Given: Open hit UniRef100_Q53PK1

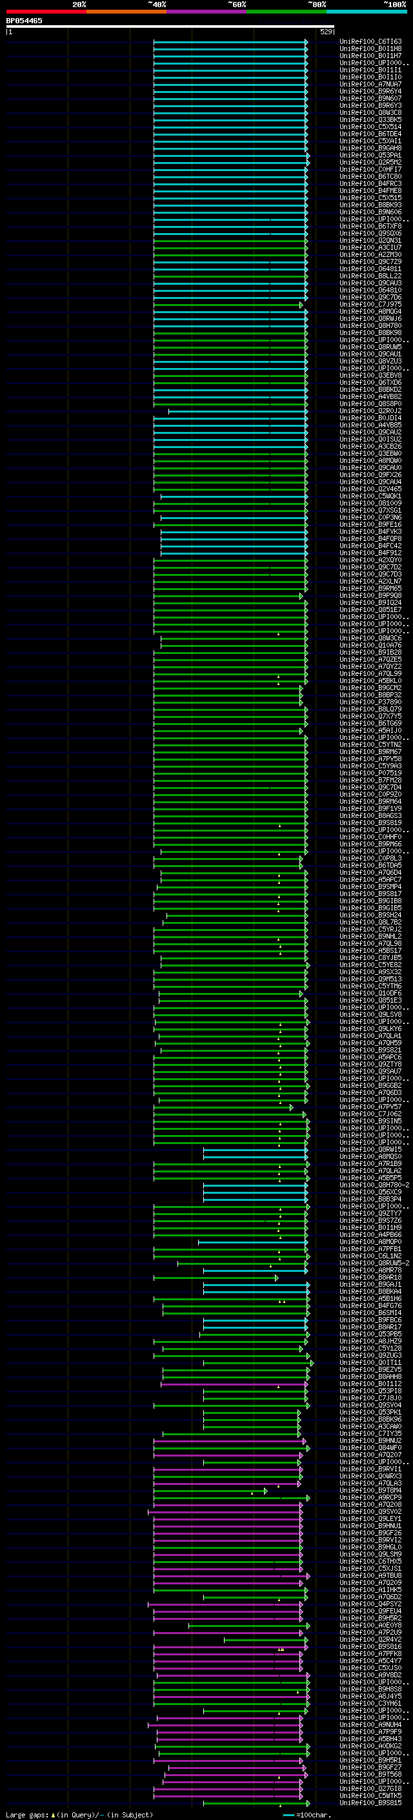Looking at the screenshot, I should tap(370, 1411).
